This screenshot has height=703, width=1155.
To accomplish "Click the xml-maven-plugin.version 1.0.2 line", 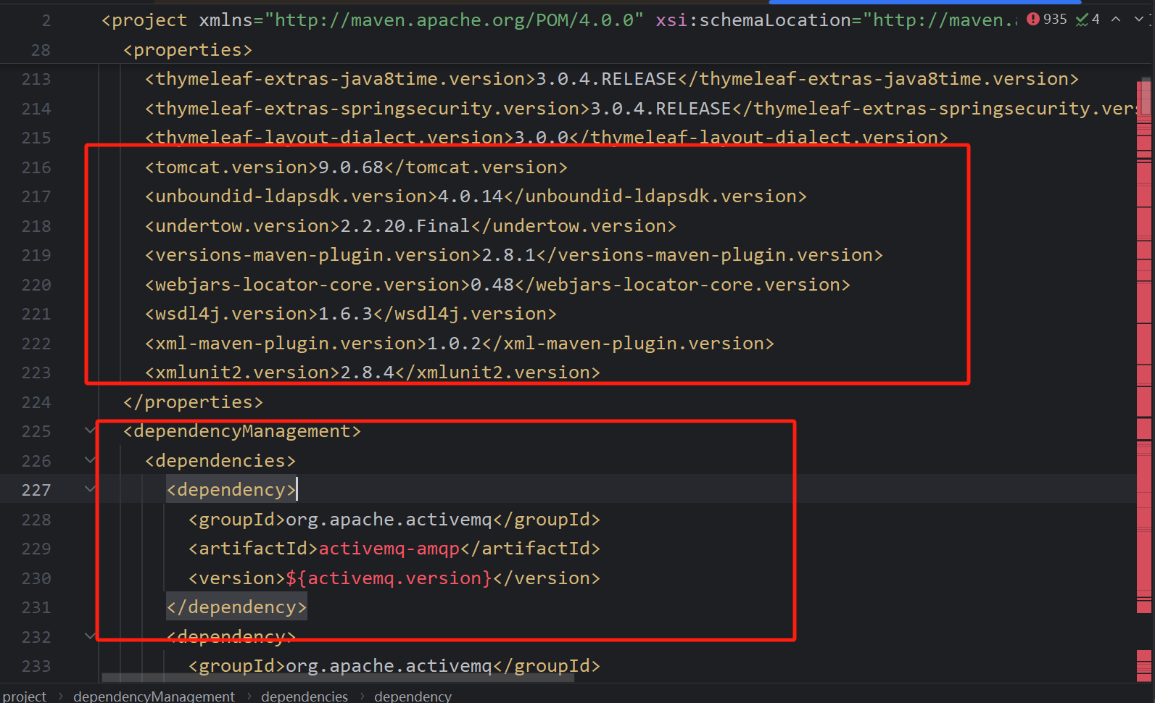I will pos(460,344).
